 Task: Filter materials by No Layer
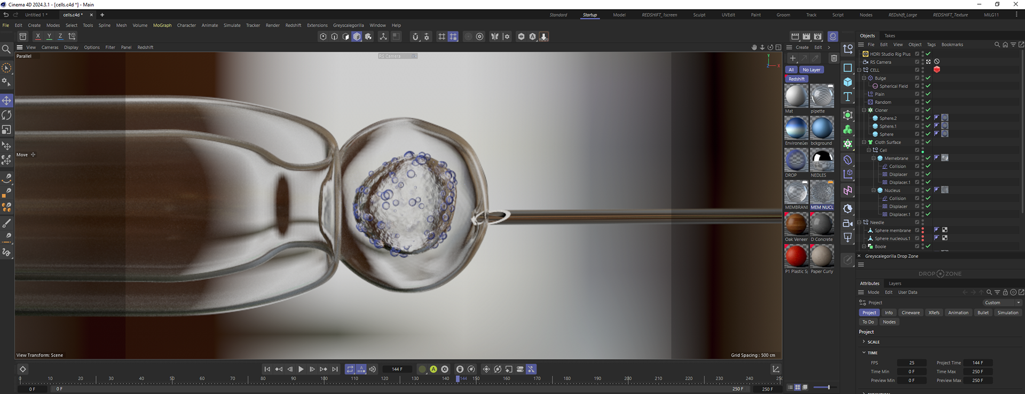(811, 70)
